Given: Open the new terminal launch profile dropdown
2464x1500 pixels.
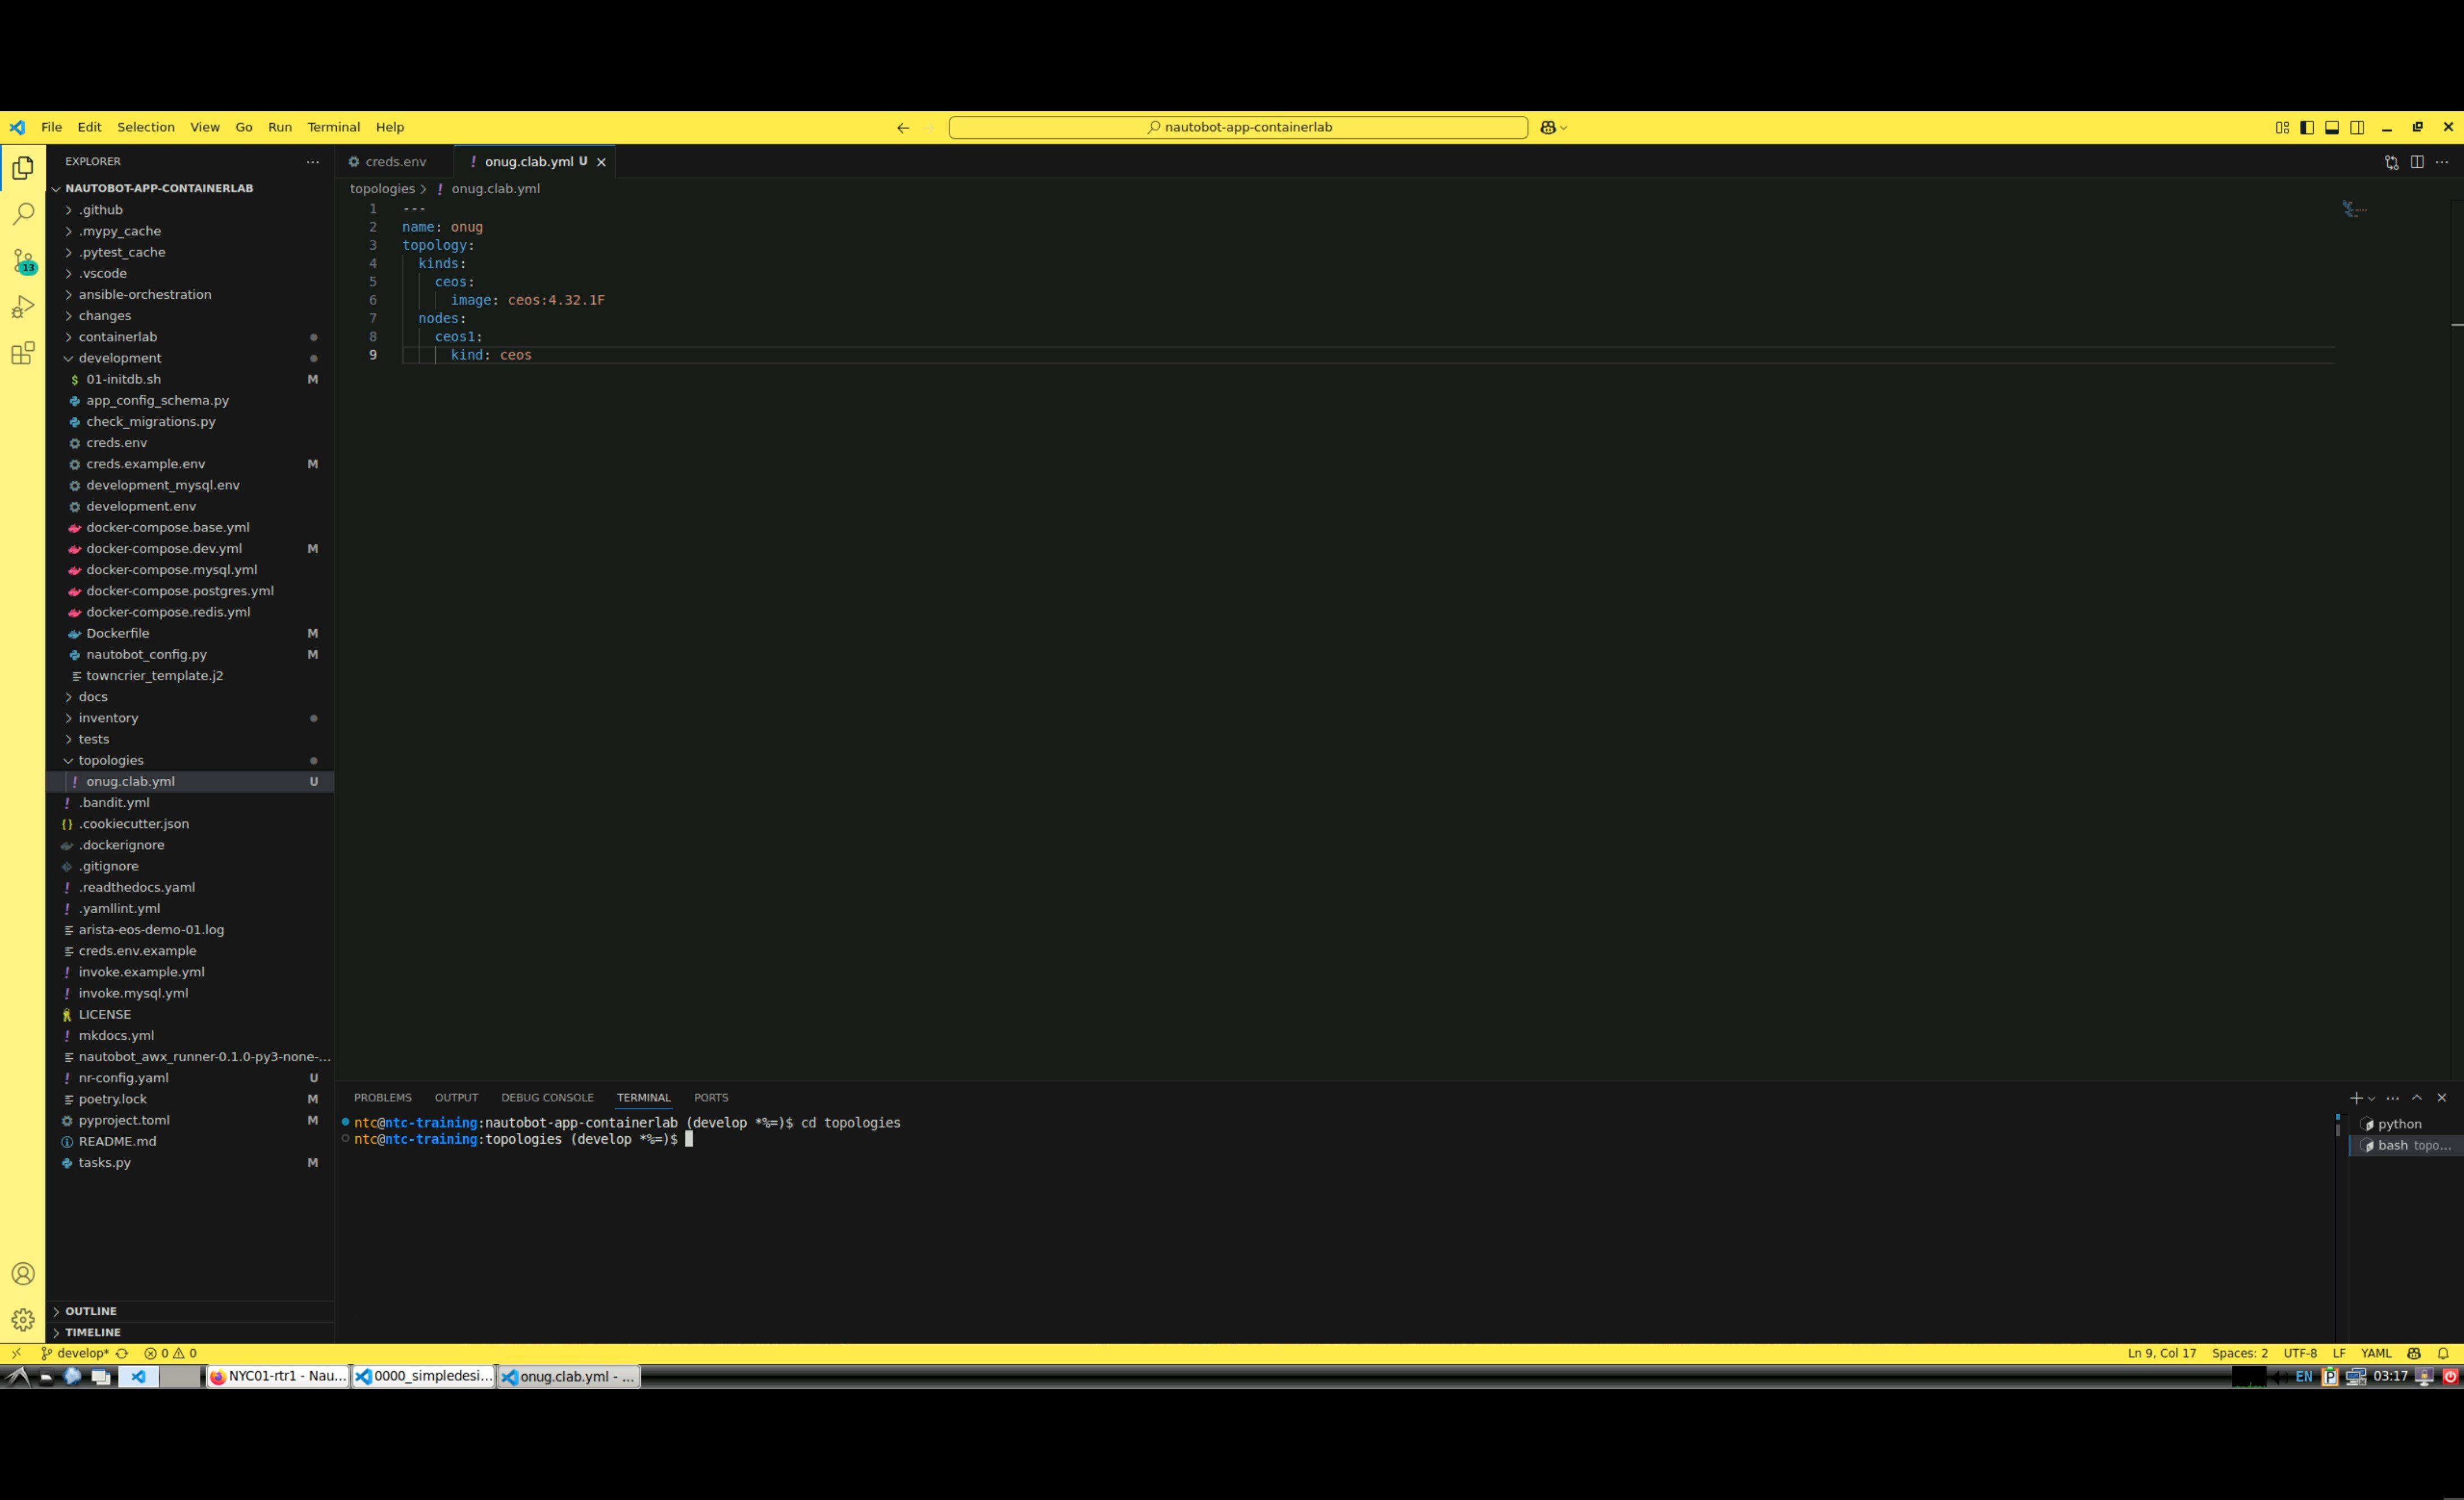Looking at the screenshot, I should (2371, 1099).
